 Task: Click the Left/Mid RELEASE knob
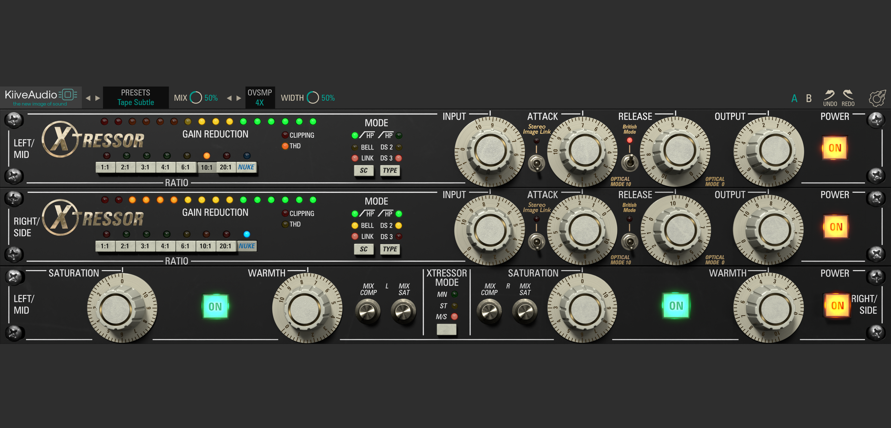(x=676, y=151)
